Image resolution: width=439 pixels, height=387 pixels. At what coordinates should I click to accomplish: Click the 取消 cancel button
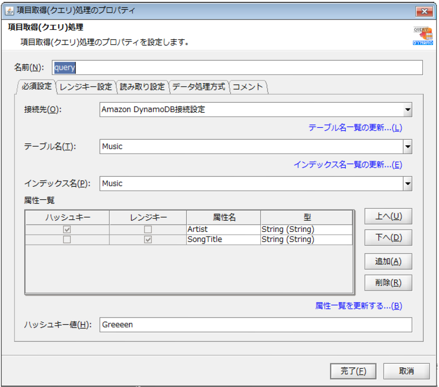[x=406, y=371]
